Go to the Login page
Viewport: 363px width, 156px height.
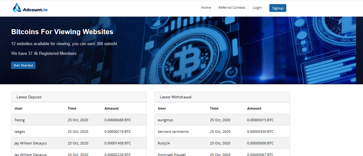click(x=257, y=8)
